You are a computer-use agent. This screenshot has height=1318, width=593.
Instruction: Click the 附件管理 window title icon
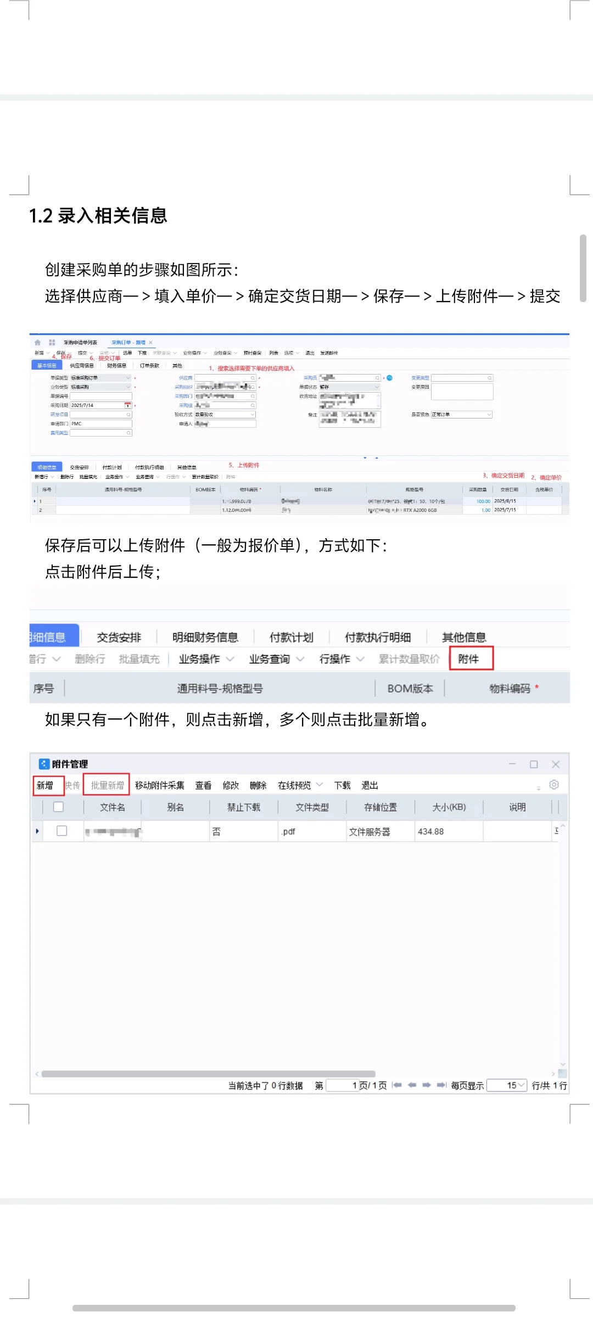(44, 764)
